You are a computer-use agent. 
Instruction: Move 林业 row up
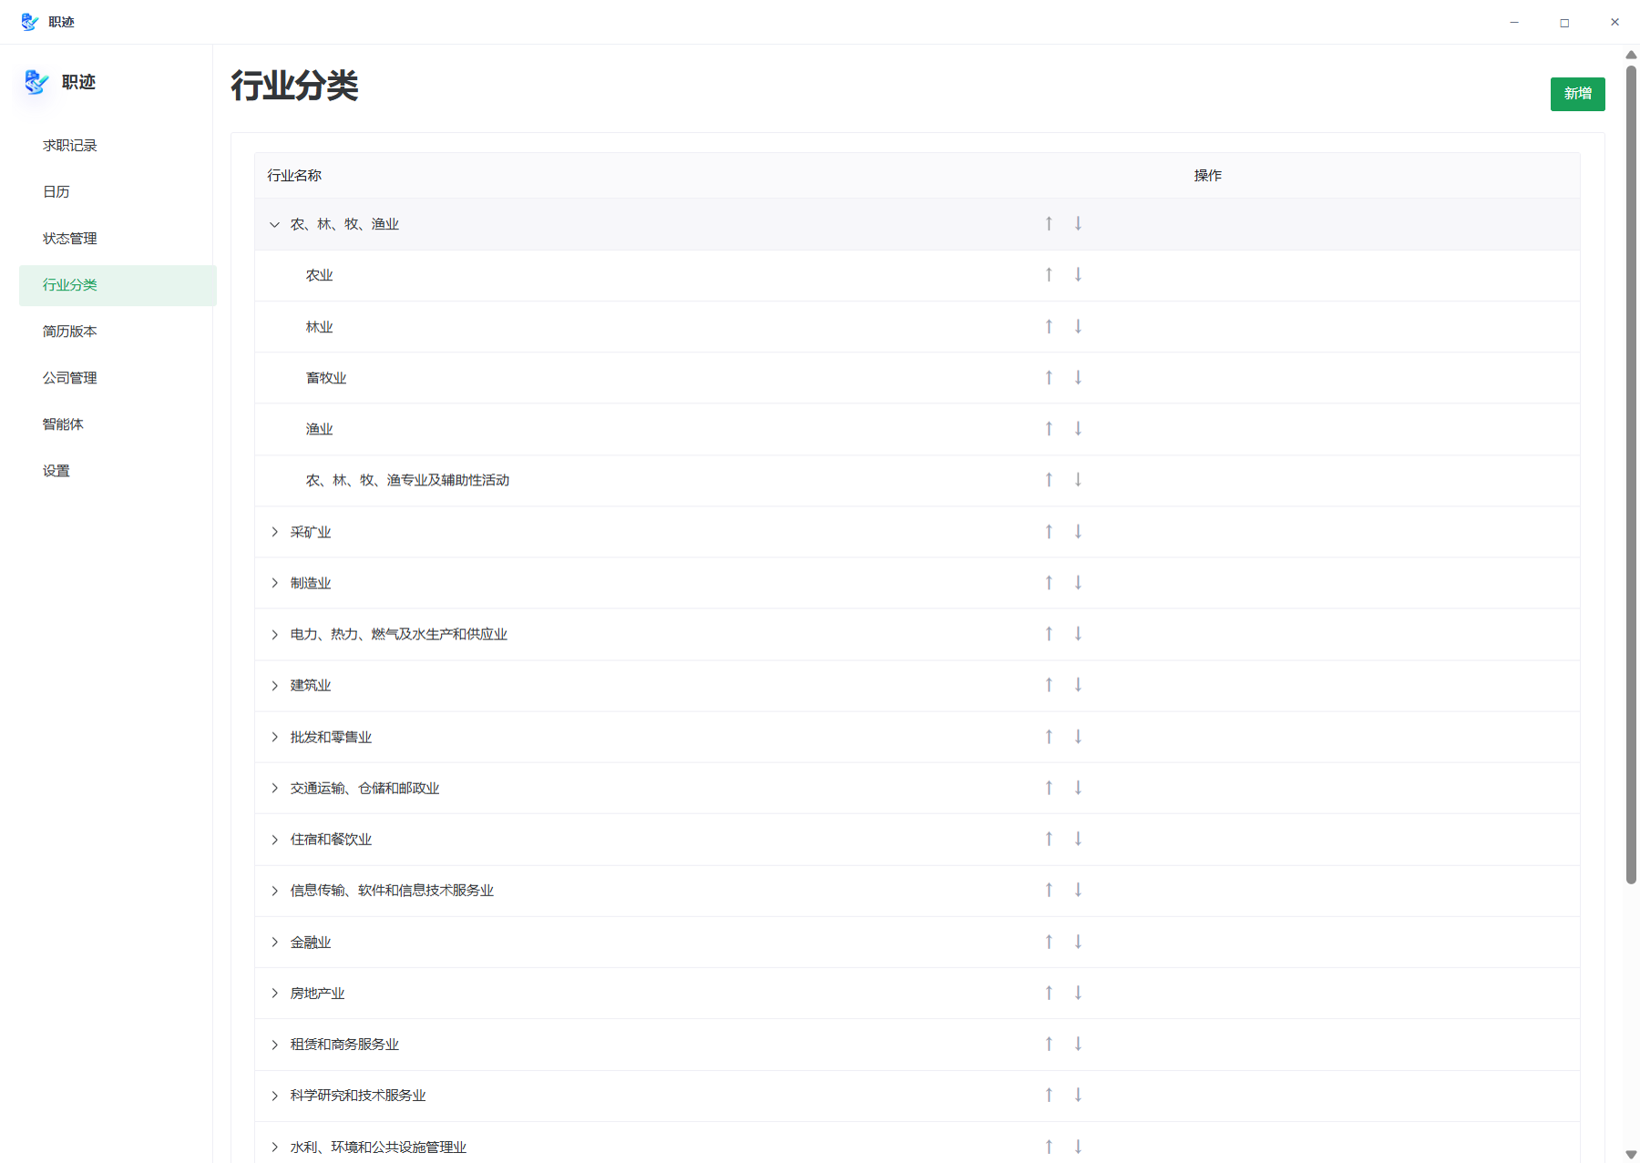[1049, 327]
